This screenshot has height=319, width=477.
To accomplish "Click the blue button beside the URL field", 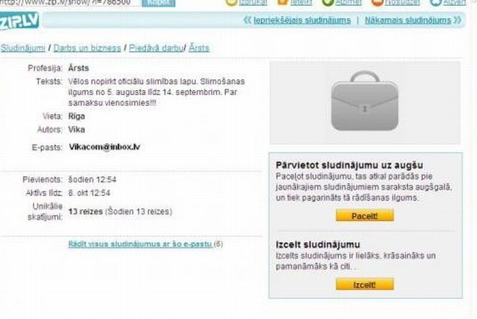I will tap(159, 3).
